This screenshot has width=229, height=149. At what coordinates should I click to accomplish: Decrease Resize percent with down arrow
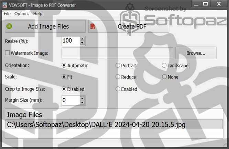tap(83, 43)
